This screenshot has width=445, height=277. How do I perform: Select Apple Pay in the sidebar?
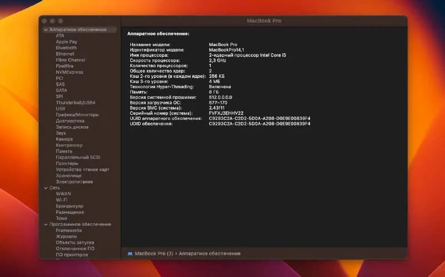point(66,42)
